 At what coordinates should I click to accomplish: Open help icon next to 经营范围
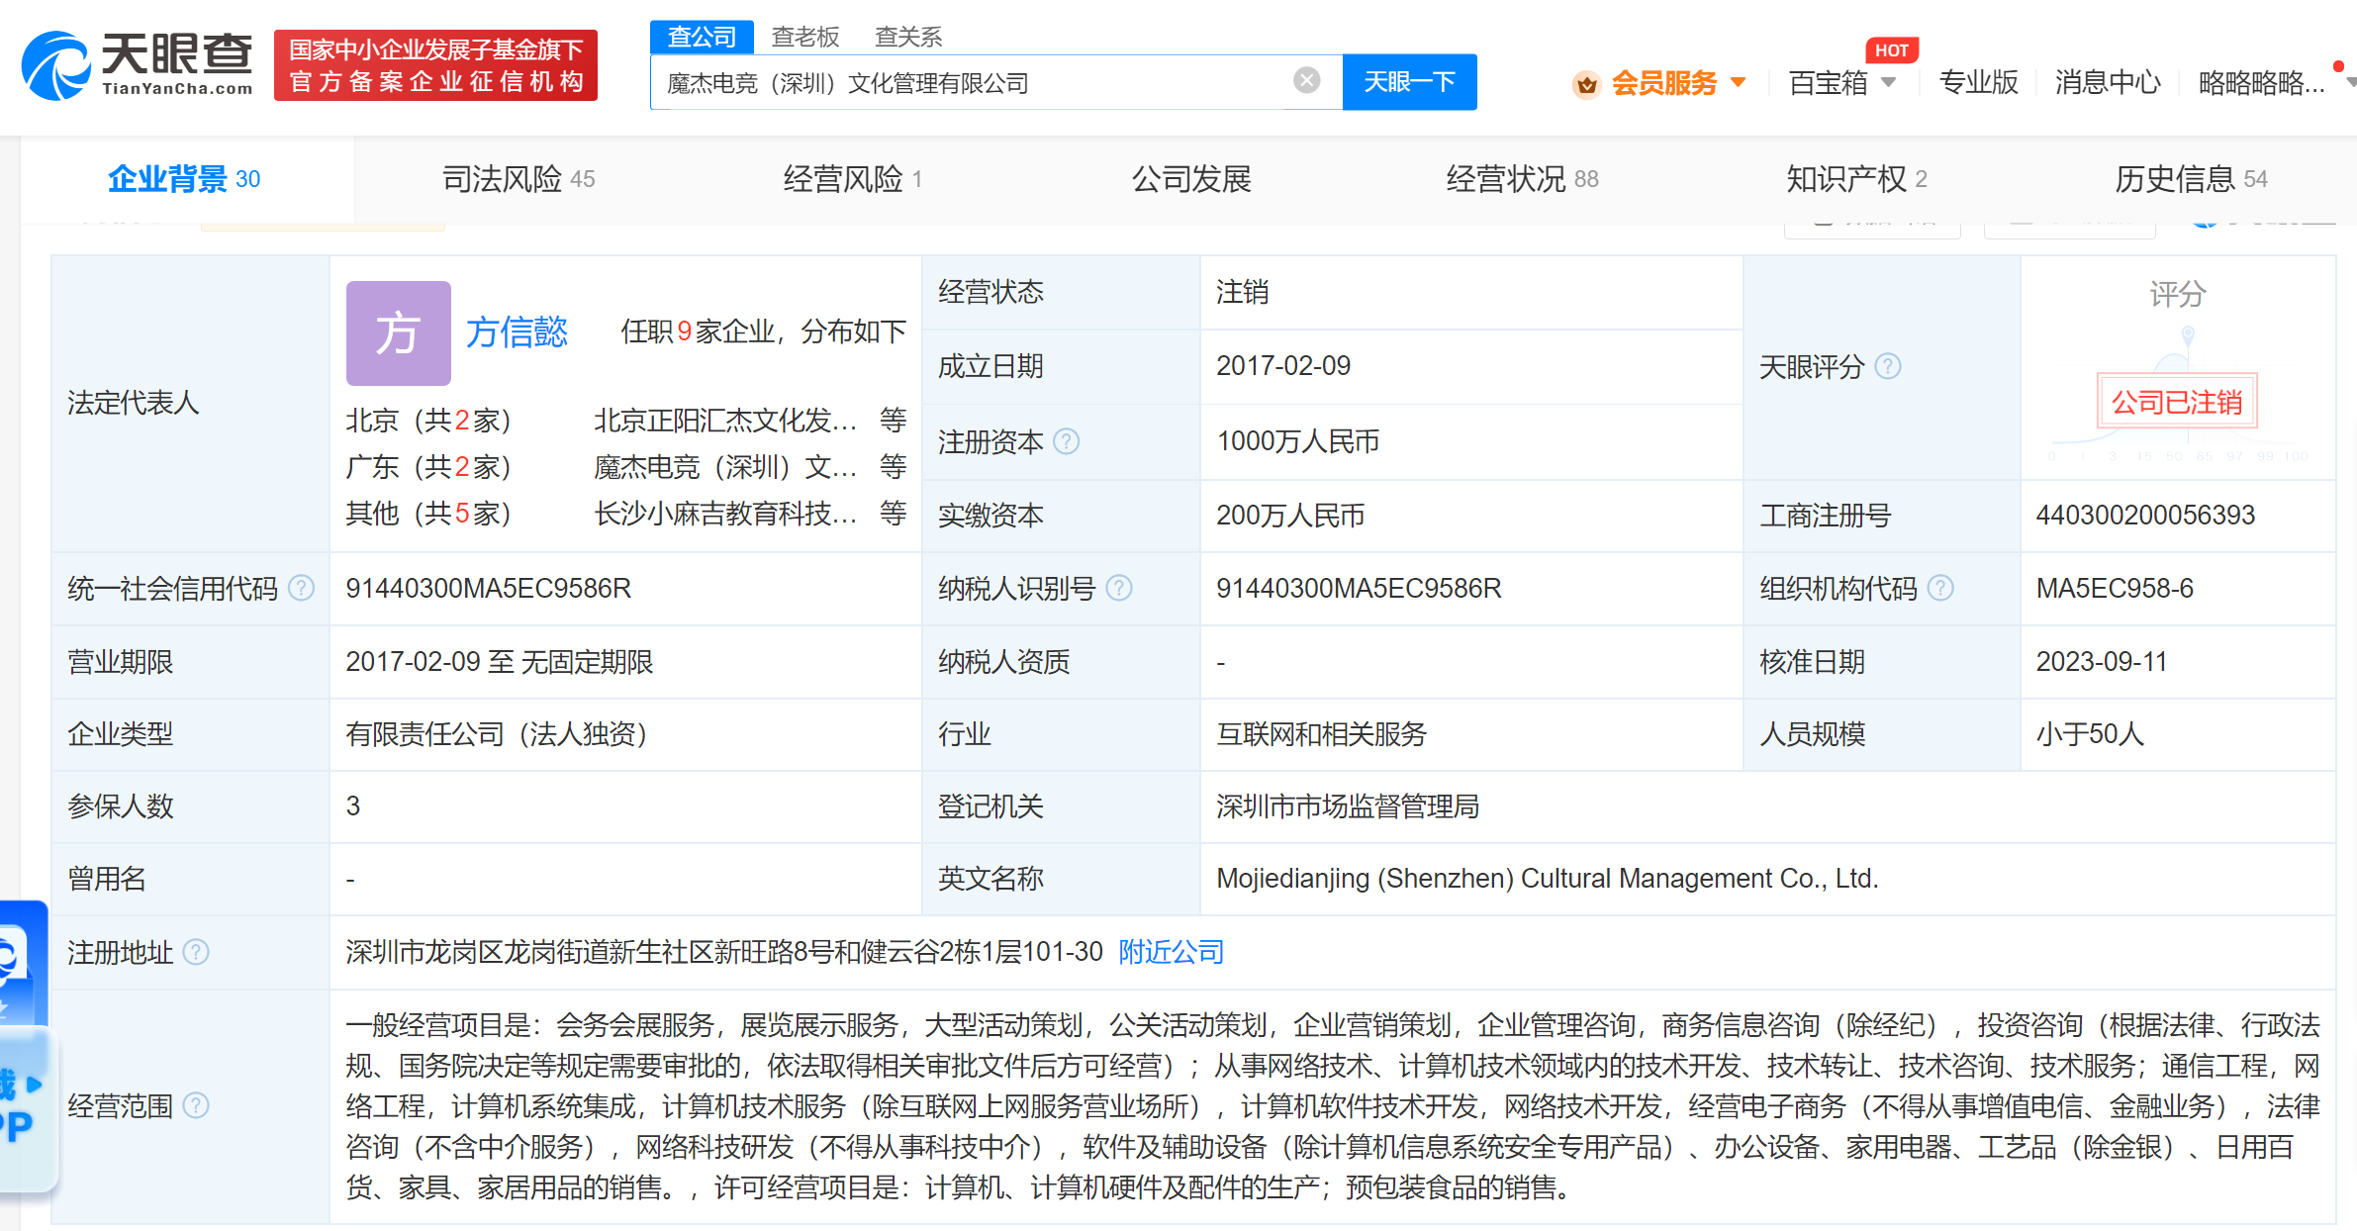click(x=197, y=1104)
